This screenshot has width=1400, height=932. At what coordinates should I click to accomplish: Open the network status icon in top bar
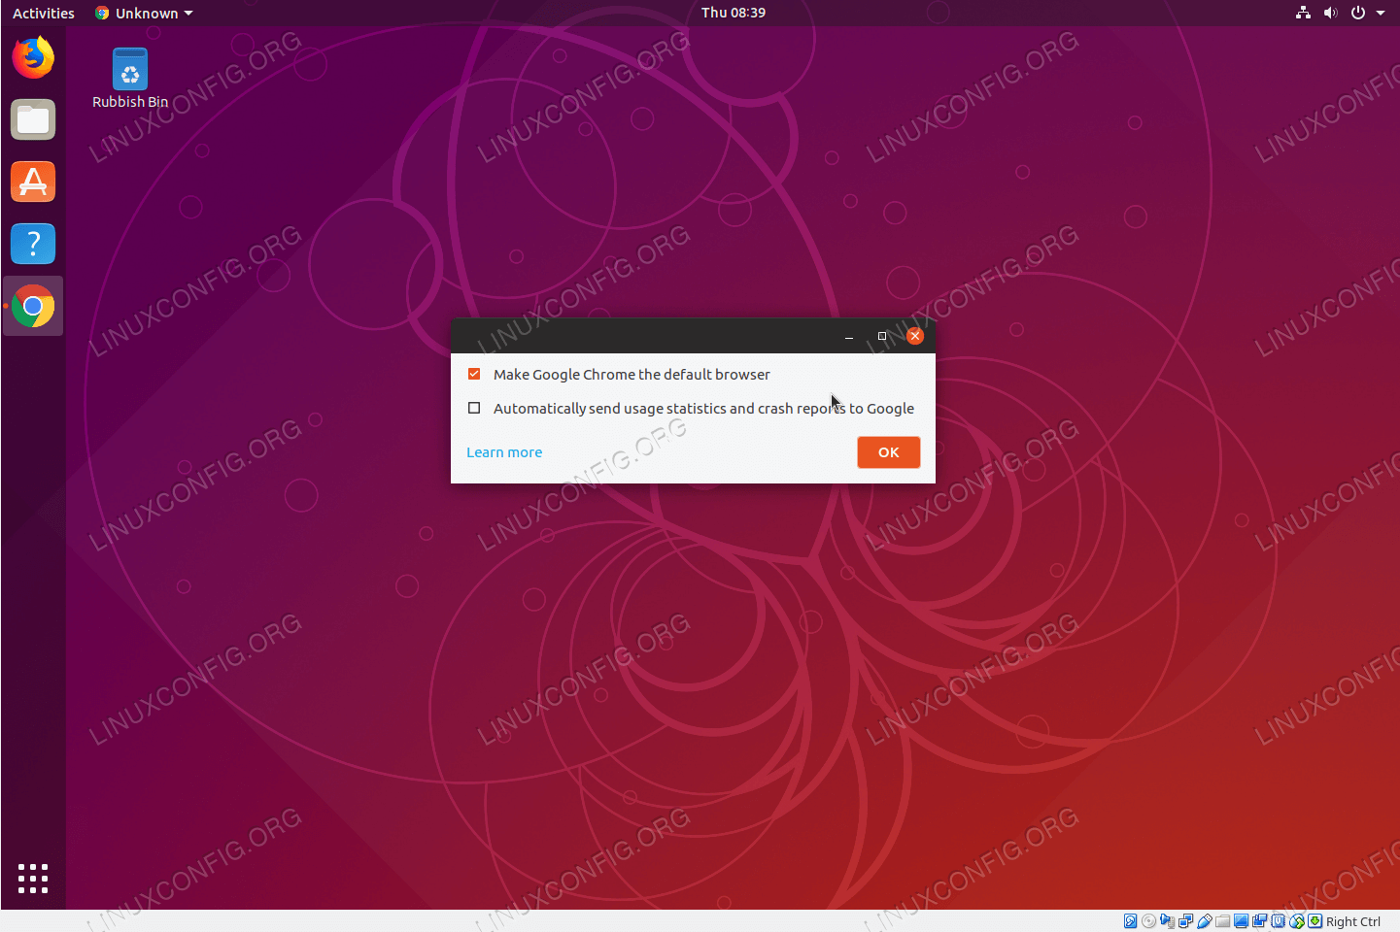(1303, 13)
